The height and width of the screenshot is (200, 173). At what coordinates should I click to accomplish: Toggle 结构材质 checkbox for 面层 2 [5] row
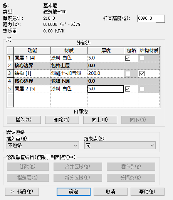[x=142, y=89]
